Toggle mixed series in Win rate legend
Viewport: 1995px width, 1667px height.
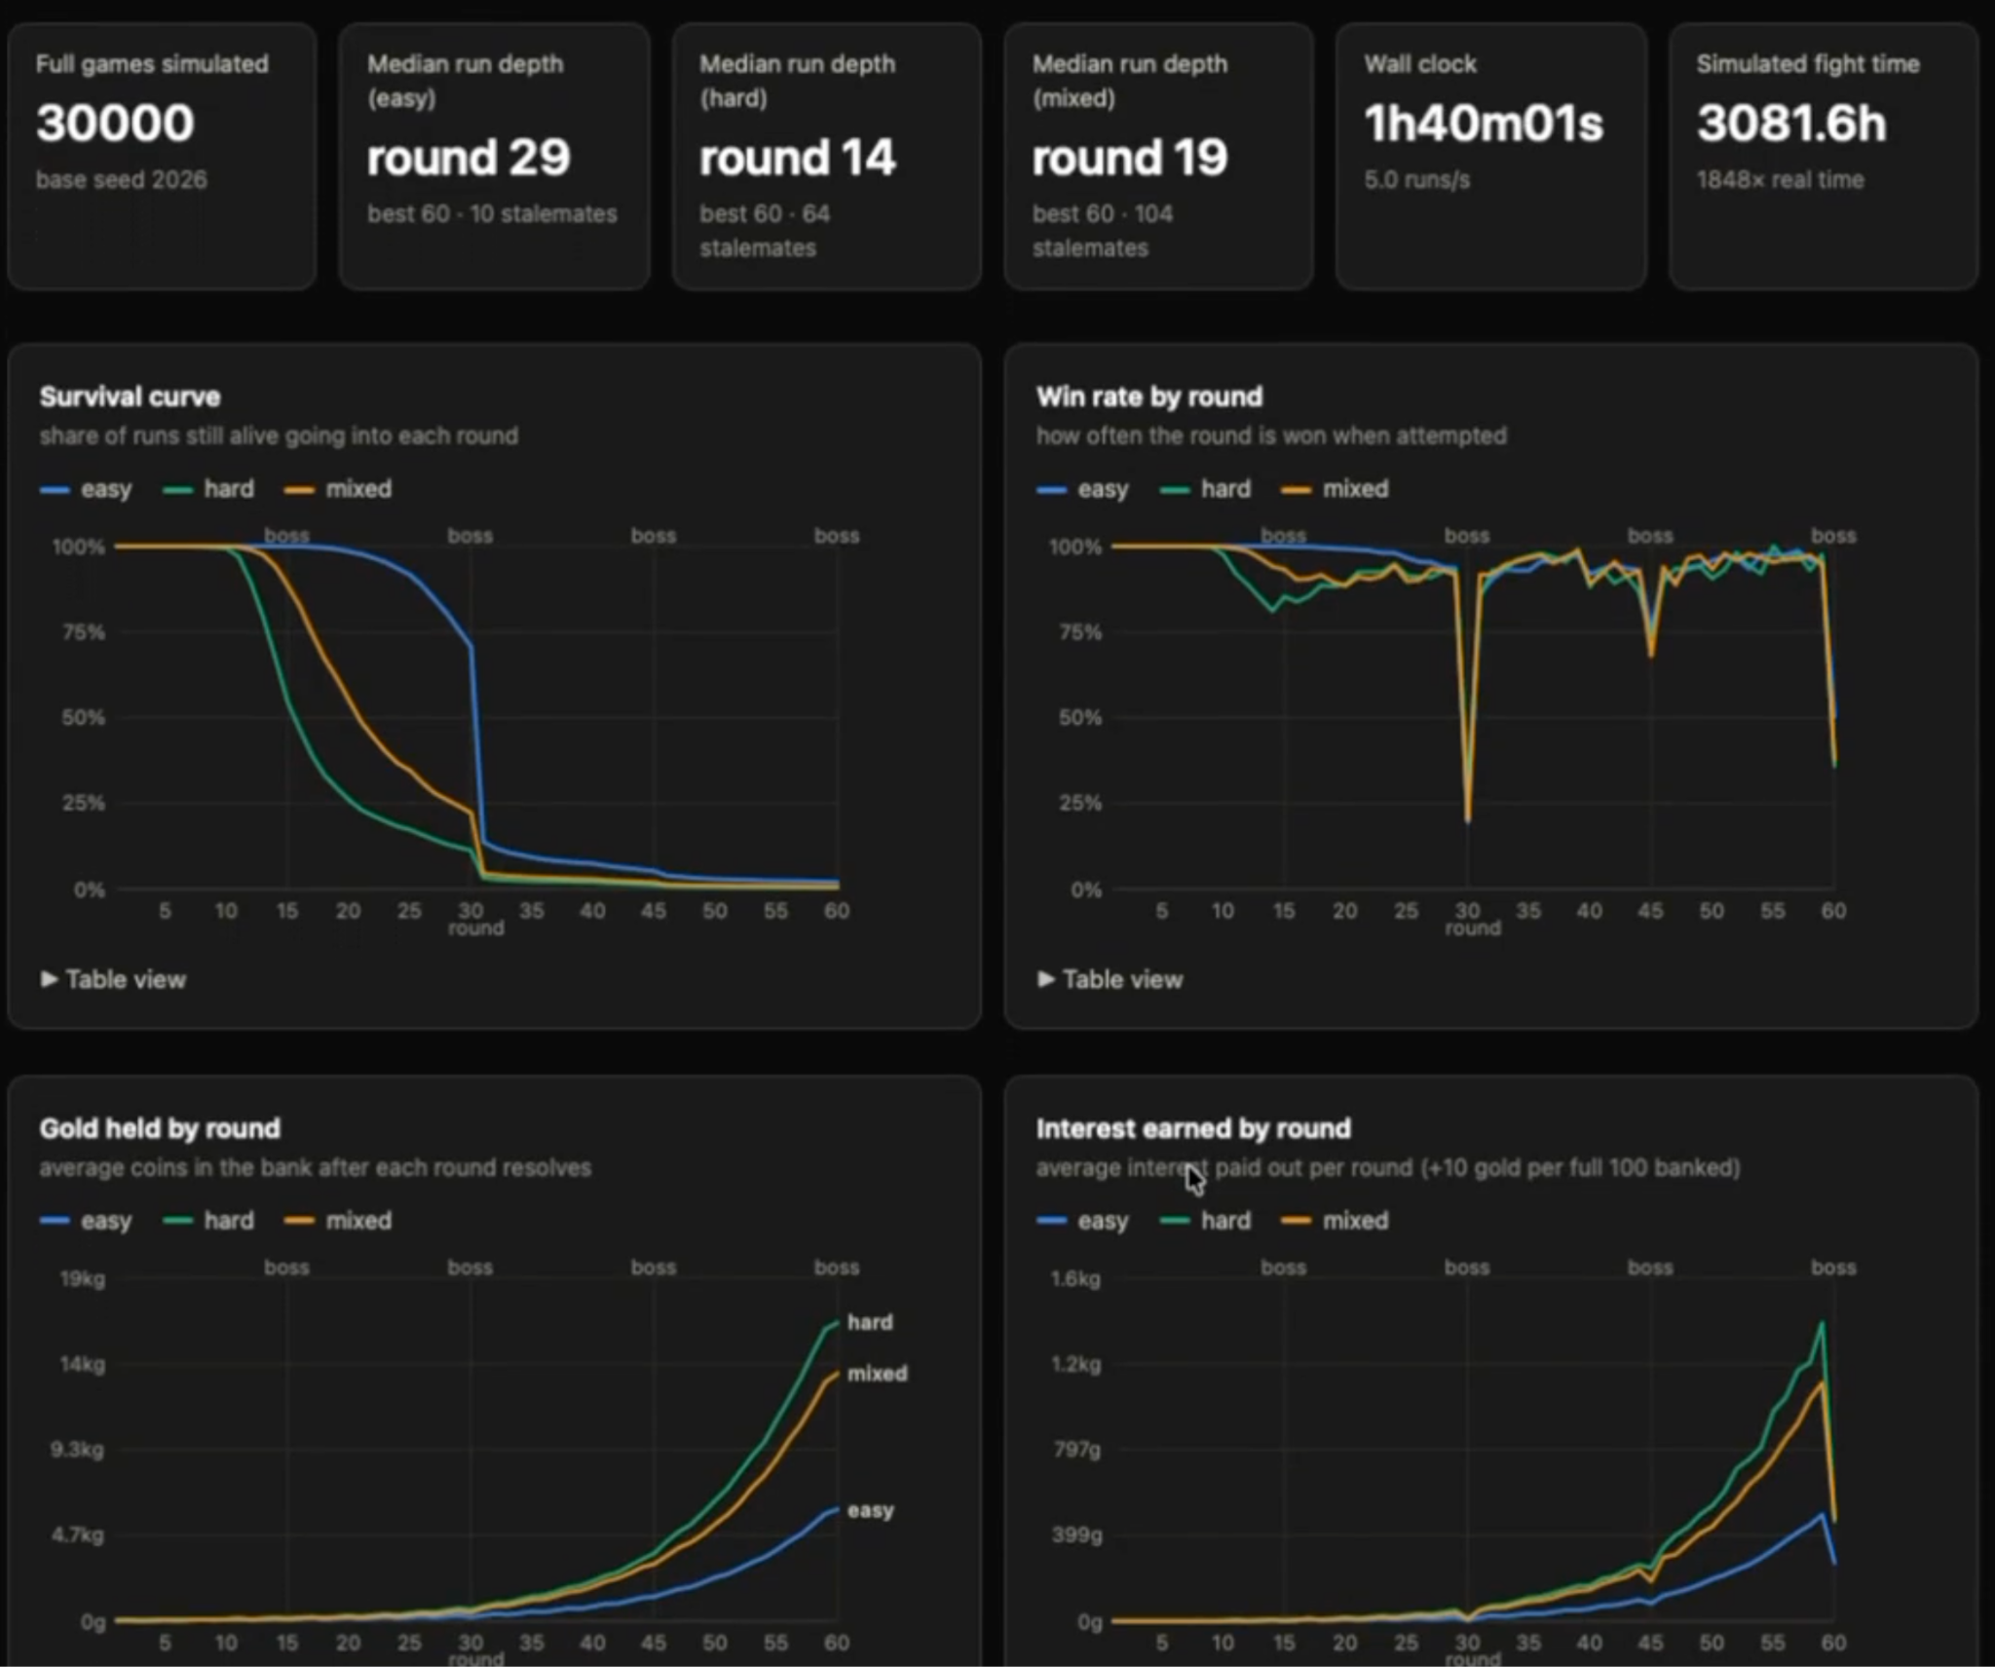[x=1334, y=489]
